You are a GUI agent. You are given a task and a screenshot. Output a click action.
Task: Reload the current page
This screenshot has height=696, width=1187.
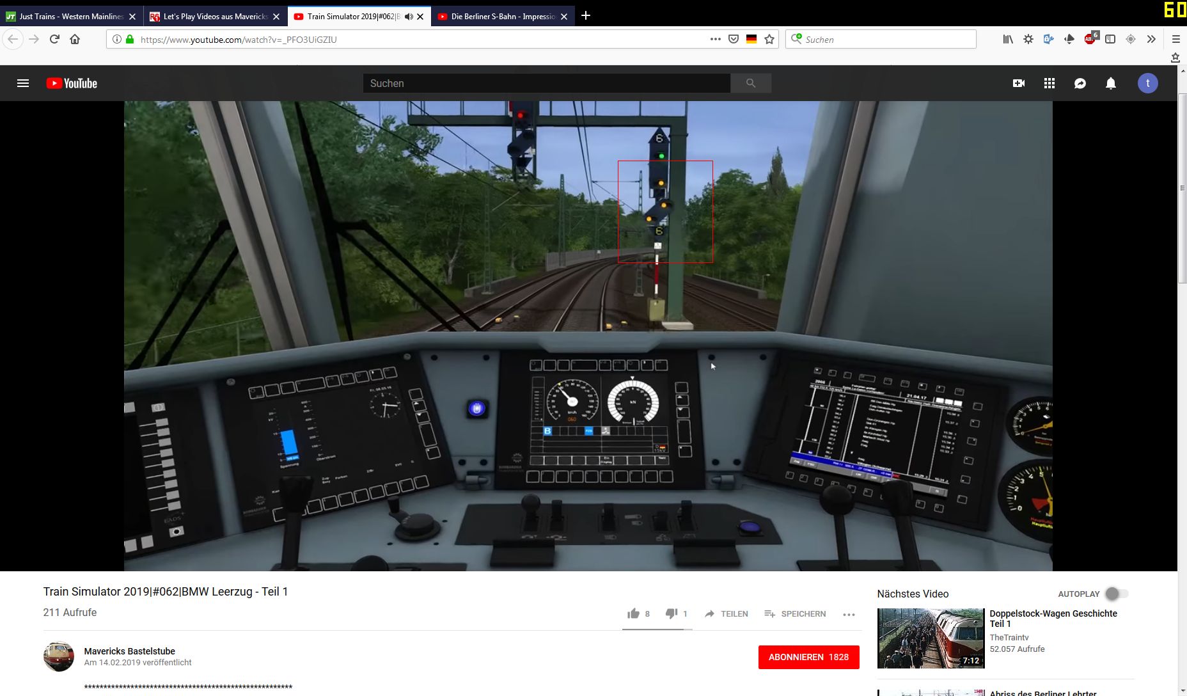click(54, 39)
